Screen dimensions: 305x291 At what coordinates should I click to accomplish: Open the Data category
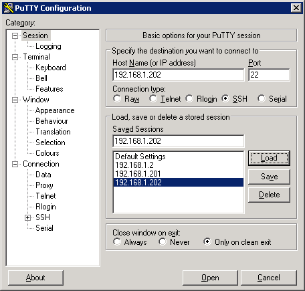coord(43,175)
